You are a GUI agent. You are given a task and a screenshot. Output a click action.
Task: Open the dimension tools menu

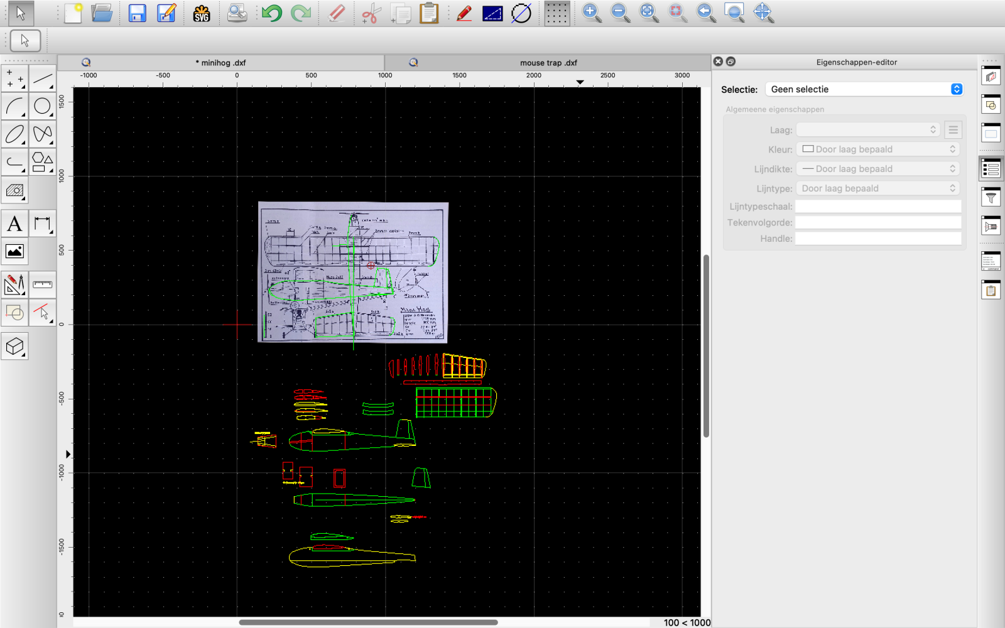(x=42, y=224)
